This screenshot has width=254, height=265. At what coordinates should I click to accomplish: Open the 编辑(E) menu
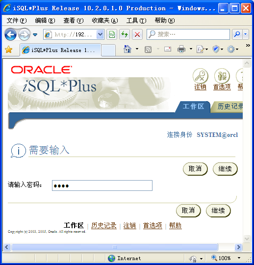tap(45, 21)
